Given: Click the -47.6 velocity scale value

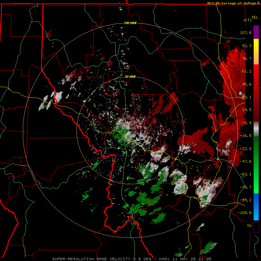Looking at the screenshot, I should pos(246,162).
